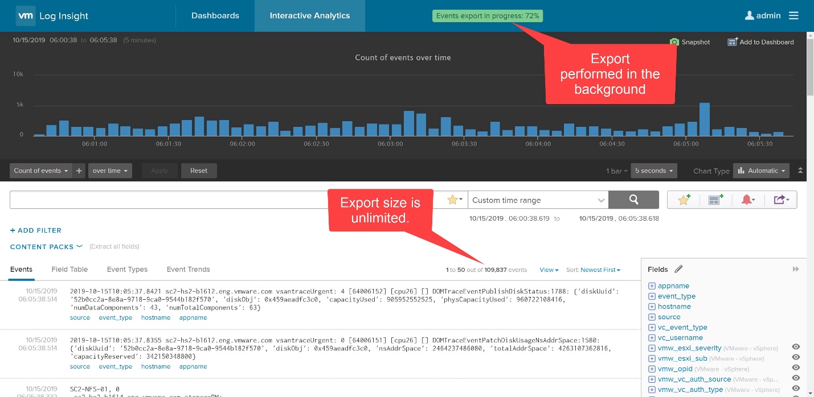
Task: Open the Event Trends tab
Action: click(189, 270)
